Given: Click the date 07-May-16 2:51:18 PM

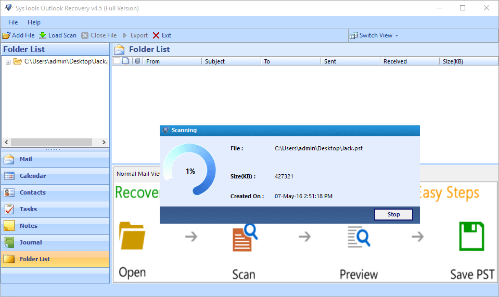Looking at the screenshot, I should [x=303, y=196].
